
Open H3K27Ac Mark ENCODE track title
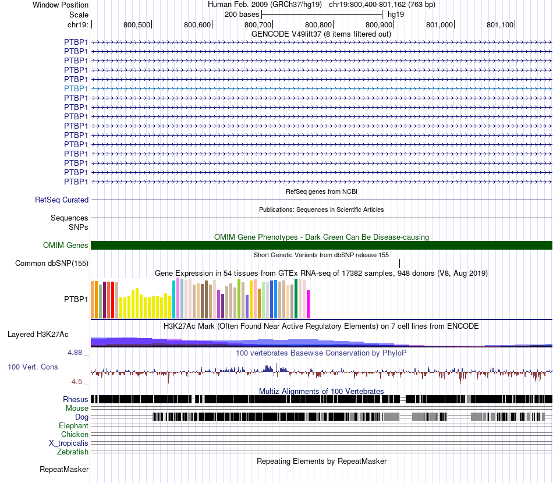coord(321,326)
